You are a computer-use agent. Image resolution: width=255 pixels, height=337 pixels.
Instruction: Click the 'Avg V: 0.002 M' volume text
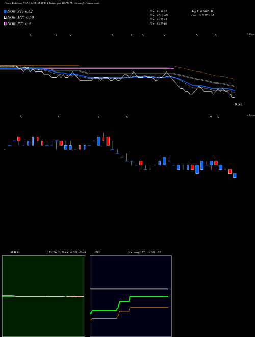[202, 11]
